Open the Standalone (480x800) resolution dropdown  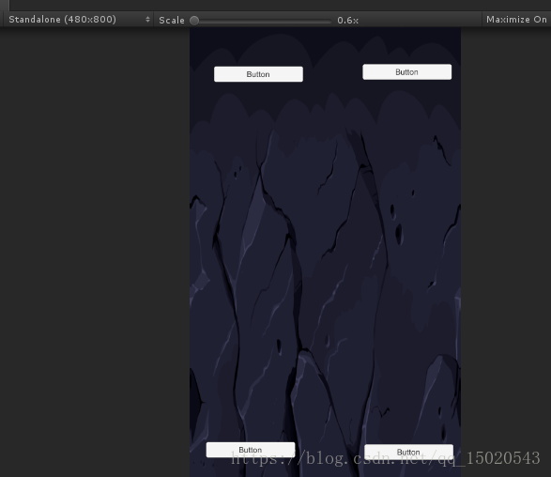click(78, 20)
